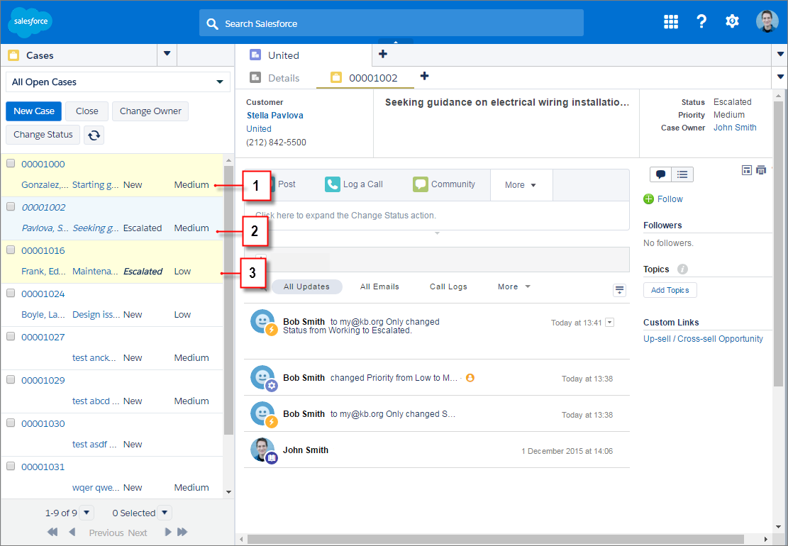
Task: Click the page layout icon near Follow
Action: click(x=747, y=170)
